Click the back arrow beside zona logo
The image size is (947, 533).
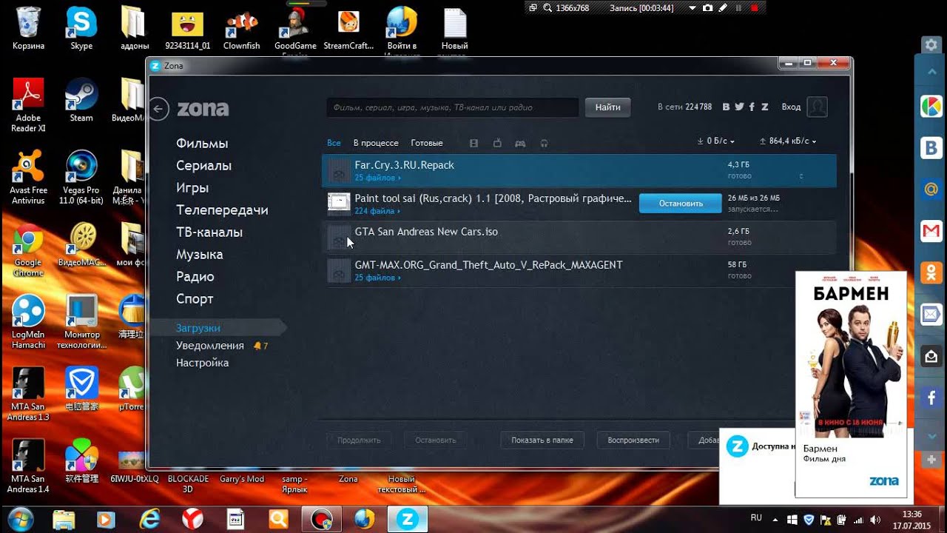click(158, 109)
